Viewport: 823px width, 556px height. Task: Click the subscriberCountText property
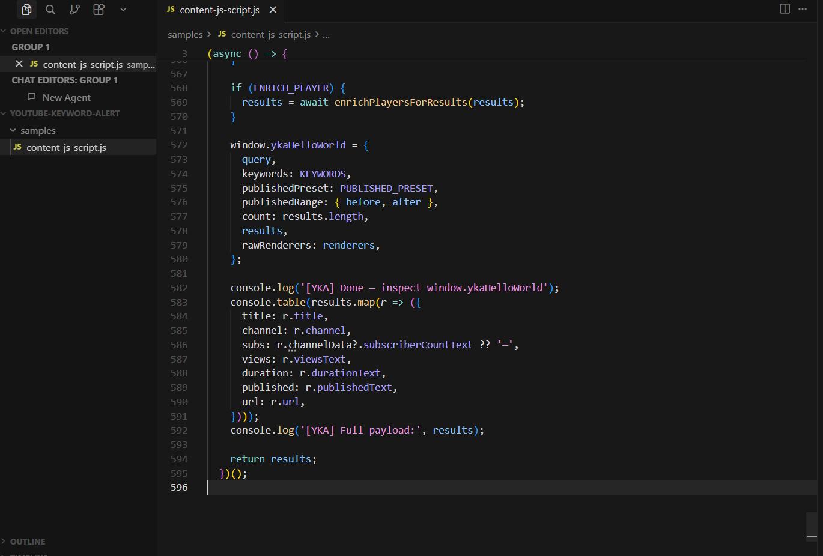[x=418, y=345]
